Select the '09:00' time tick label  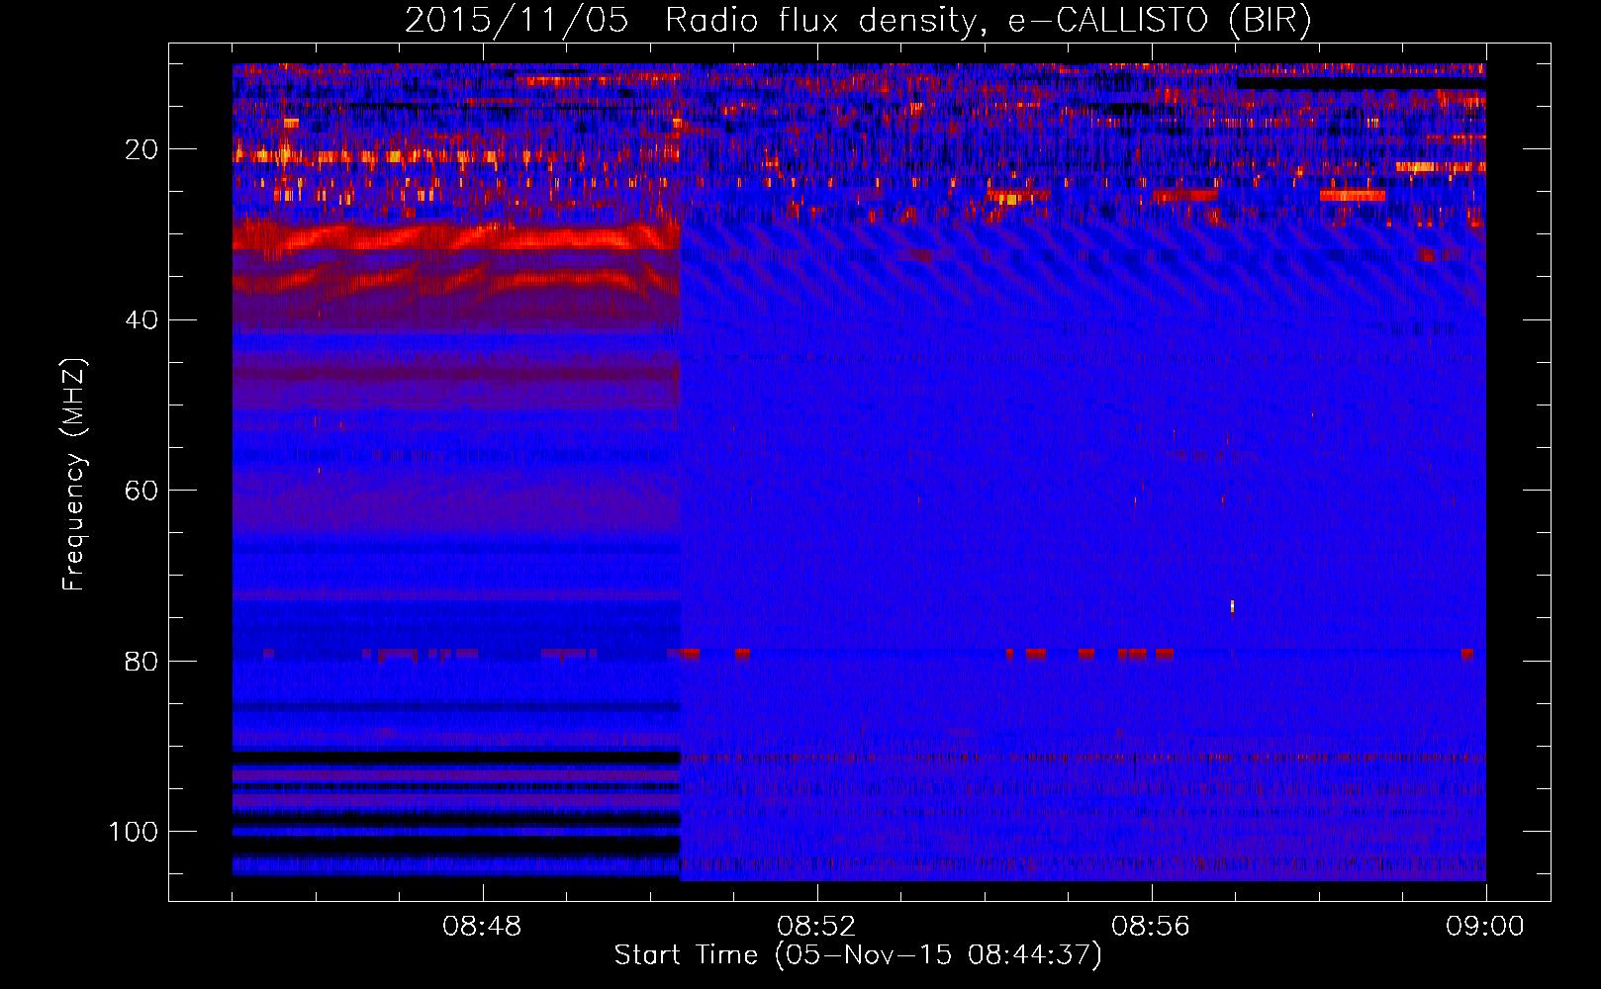click(1485, 927)
